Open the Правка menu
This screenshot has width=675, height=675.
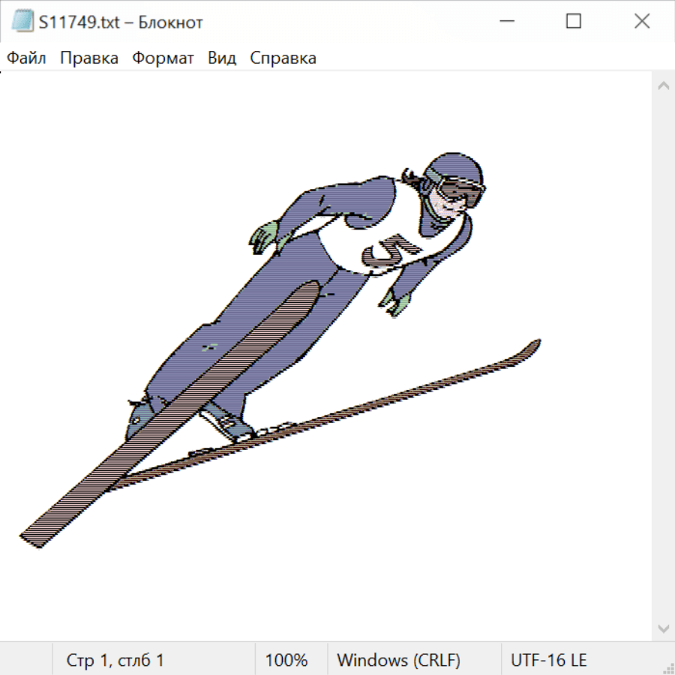(89, 58)
